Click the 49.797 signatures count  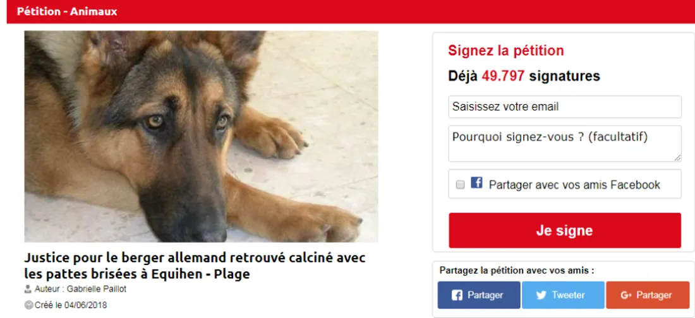tap(503, 76)
